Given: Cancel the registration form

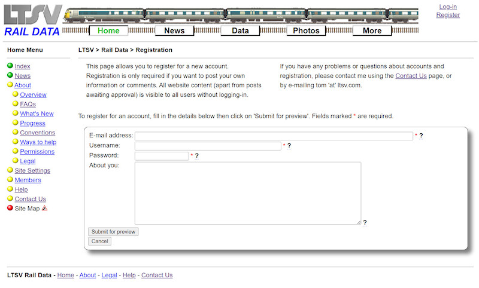Looking at the screenshot, I should pos(99,241).
